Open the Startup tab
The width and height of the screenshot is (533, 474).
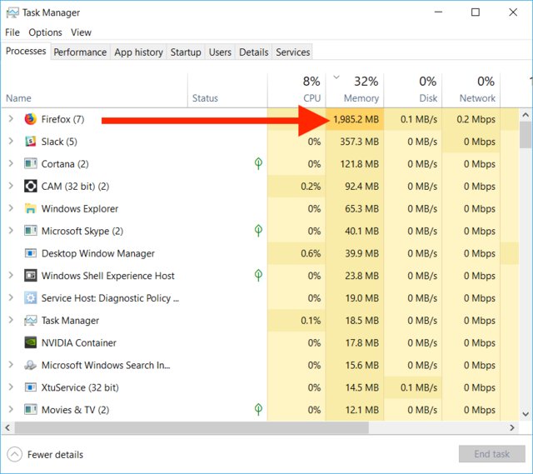[186, 52]
